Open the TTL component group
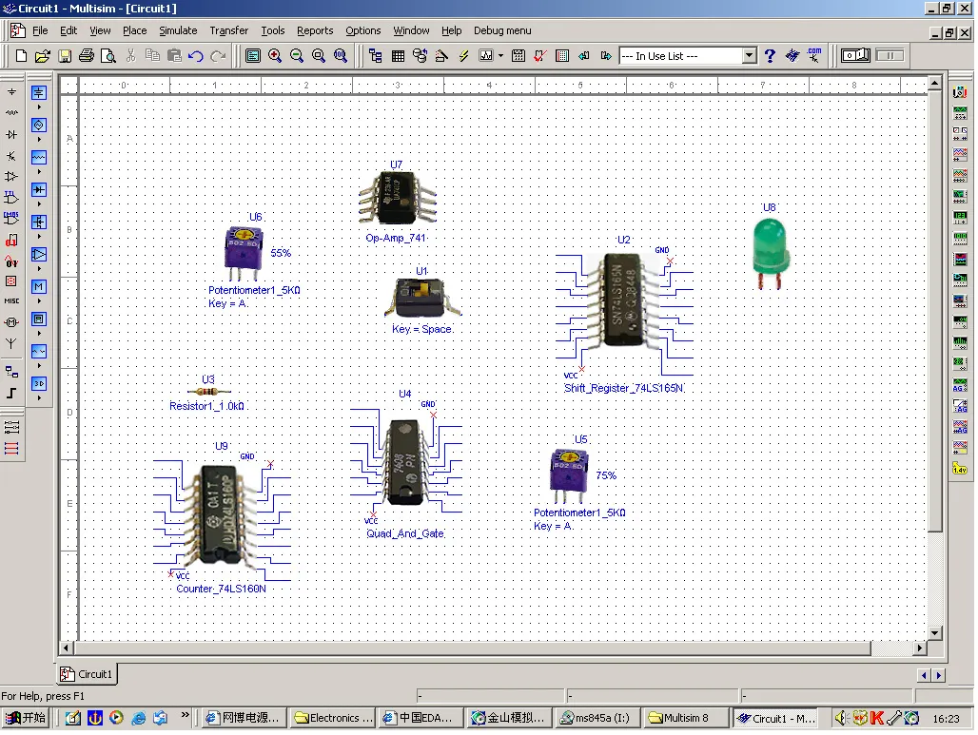The image size is (978, 735). click(11, 198)
